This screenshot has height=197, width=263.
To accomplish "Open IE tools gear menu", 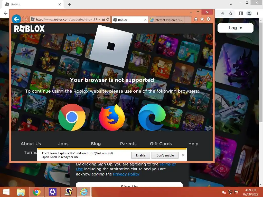I will point(209,19).
